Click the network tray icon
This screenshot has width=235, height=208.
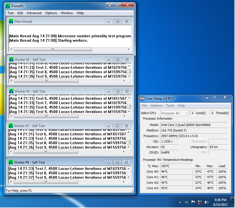pos(200,202)
